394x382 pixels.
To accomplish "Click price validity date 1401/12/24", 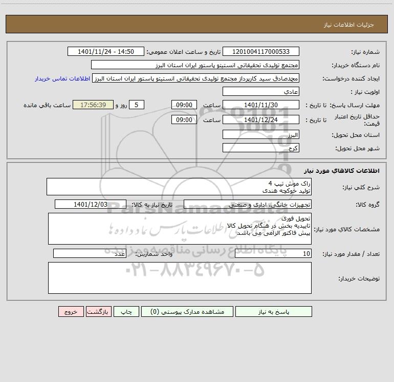I will (261, 119).
